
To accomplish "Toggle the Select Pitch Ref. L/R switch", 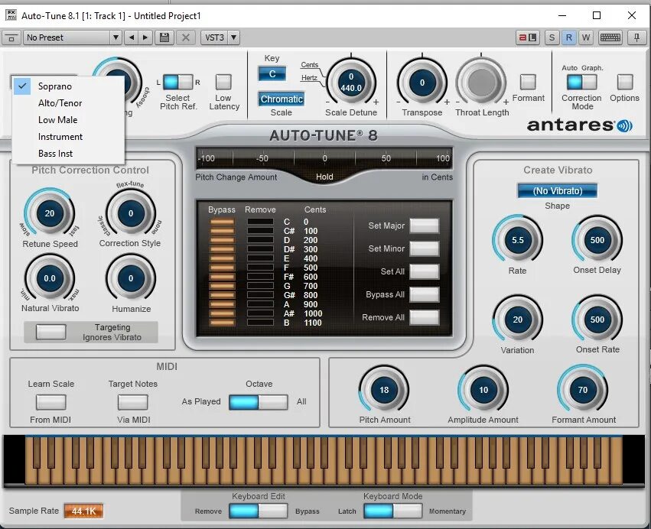I will coord(177,82).
